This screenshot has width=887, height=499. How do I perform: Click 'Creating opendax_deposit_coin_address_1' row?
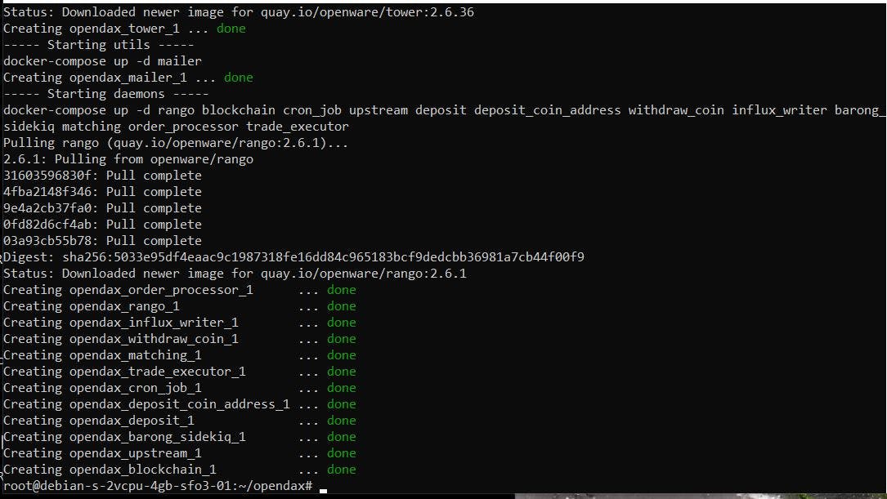pyautogui.click(x=179, y=404)
